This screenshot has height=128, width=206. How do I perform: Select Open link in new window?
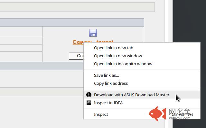(x=142, y=56)
